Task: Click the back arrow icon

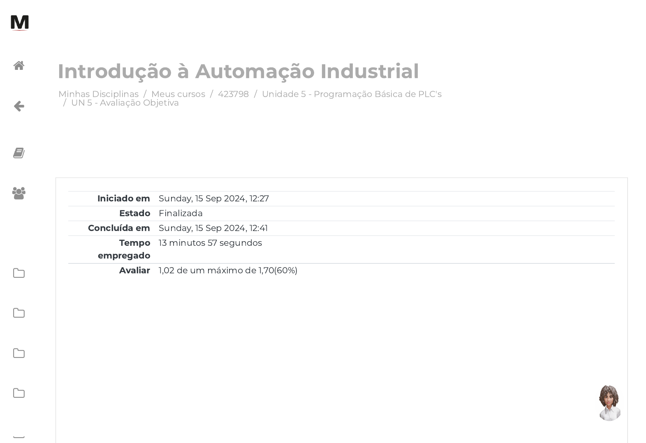Action: point(19,106)
